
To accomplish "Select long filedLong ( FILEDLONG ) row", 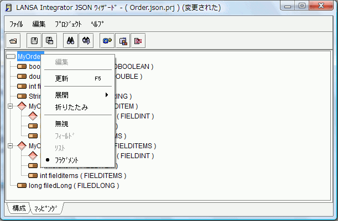I will 74,186.
